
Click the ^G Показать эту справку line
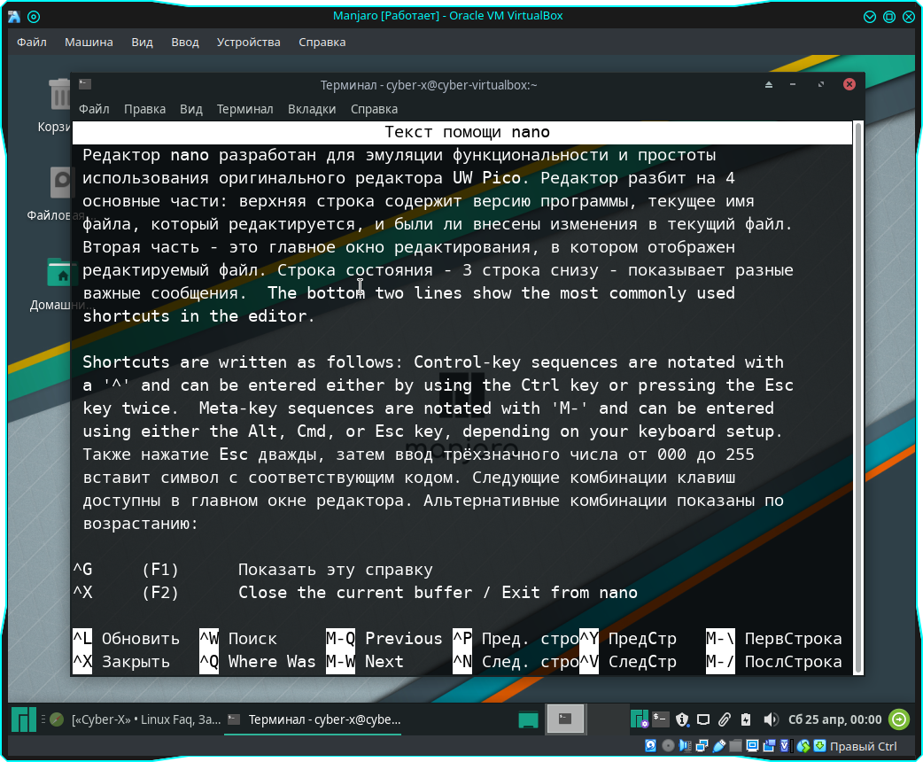[x=252, y=570]
